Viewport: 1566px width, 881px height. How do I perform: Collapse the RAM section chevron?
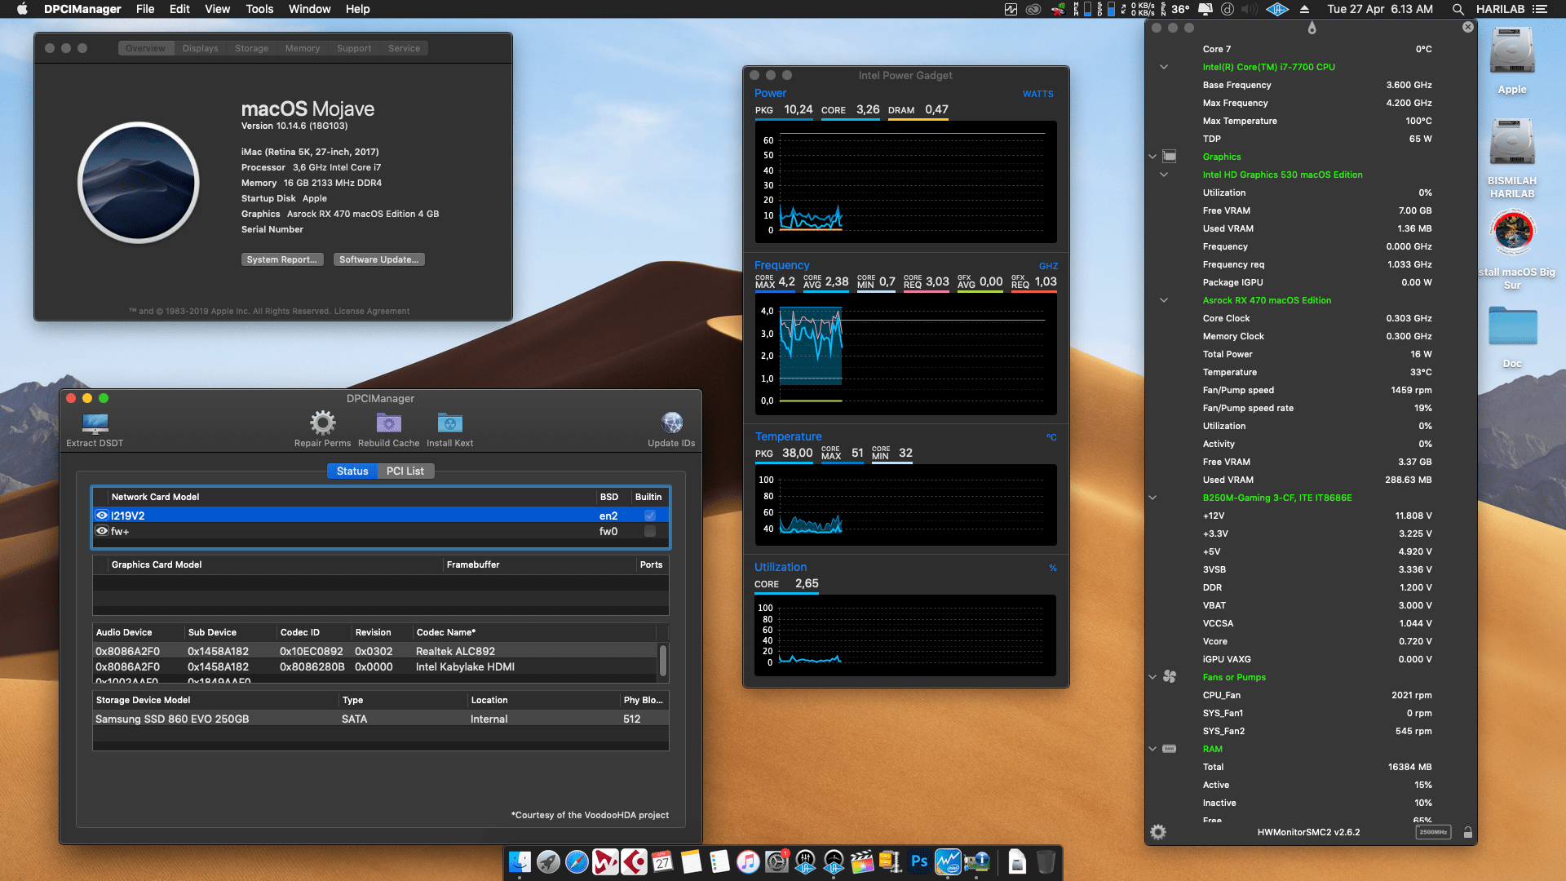[1152, 749]
